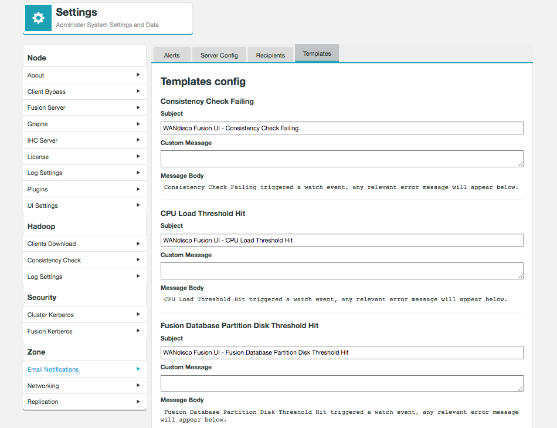Expand the Cluster Kerberos arrow
This screenshot has height=428, width=557.
138,314
